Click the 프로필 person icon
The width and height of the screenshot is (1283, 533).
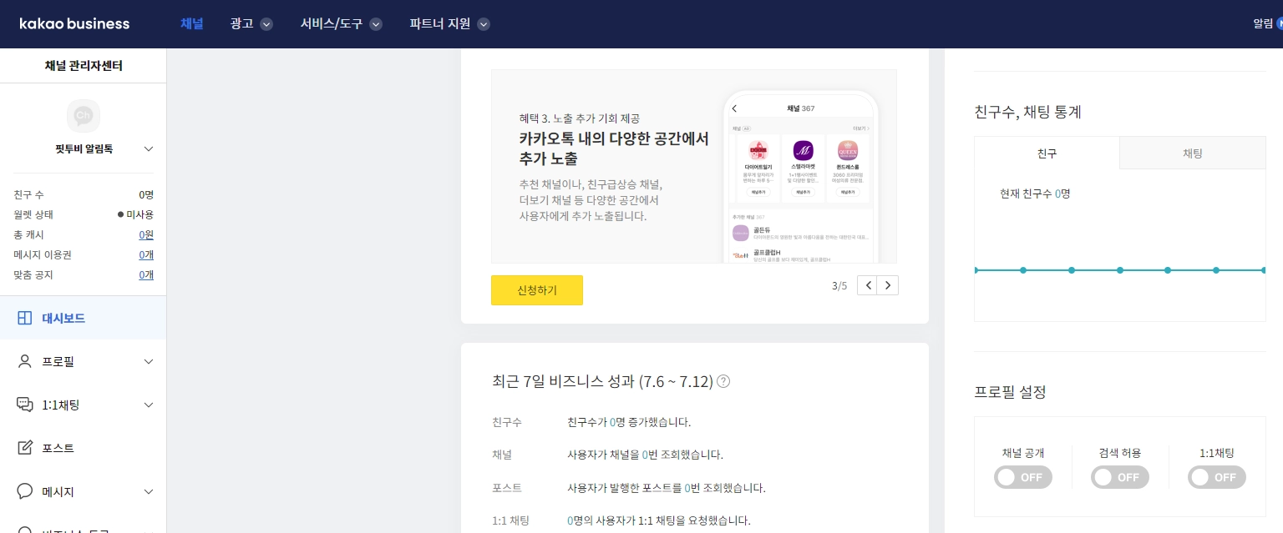coord(25,361)
